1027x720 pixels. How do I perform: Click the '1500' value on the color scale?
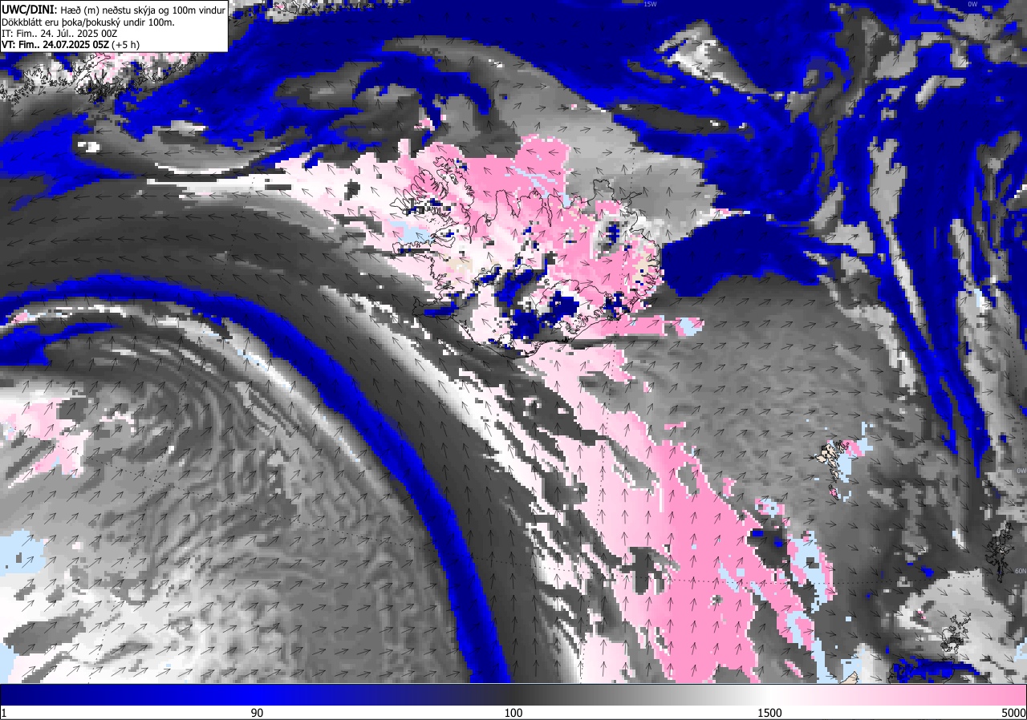pos(770,713)
